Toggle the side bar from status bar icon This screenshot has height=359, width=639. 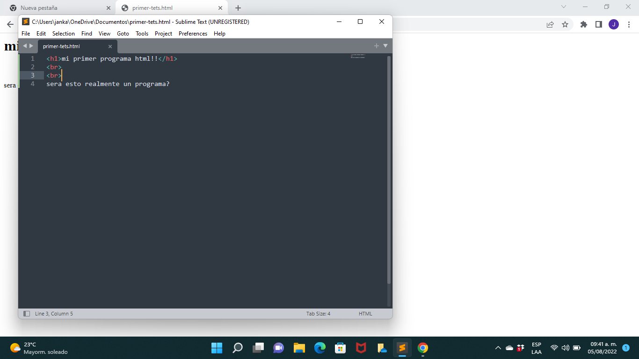pos(27,314)
